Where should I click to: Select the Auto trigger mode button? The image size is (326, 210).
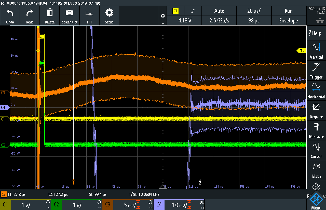tap(219, 11)
